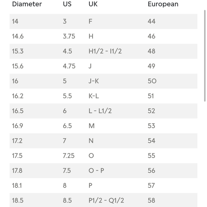The image size is (207, 207).
Task: Select the US column header
Action: pos(67,4)
